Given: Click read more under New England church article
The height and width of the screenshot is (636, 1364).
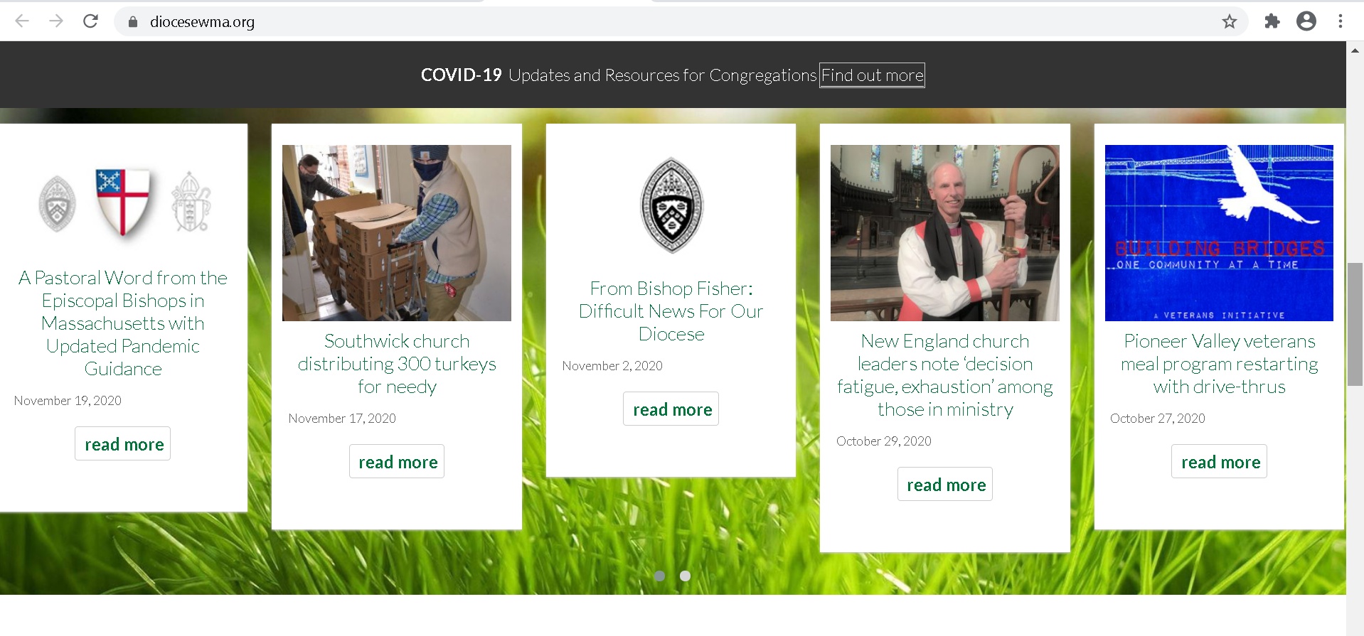Looking at the screenshot, I should (945, 485).
